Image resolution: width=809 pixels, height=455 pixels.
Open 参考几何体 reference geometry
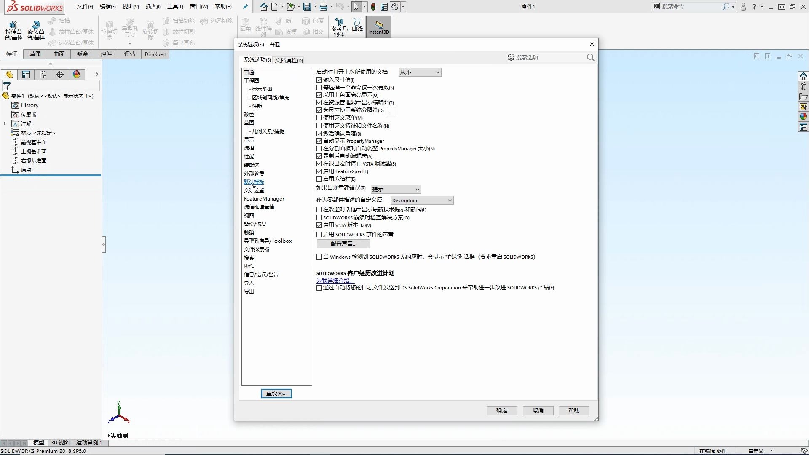339,27
